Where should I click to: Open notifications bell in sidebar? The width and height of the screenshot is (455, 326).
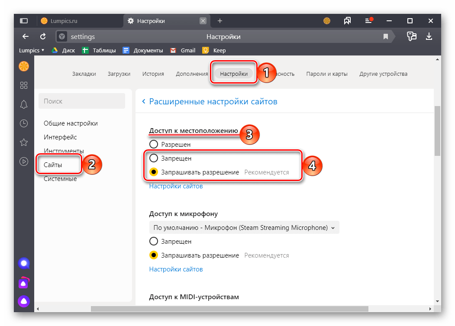[24, 104]
